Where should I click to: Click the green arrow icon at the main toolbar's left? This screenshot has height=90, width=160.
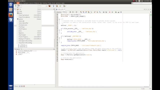15,6
